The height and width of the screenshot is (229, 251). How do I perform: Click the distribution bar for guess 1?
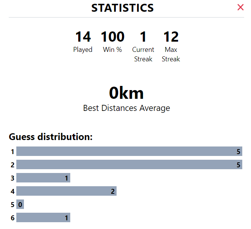point(129,151)
